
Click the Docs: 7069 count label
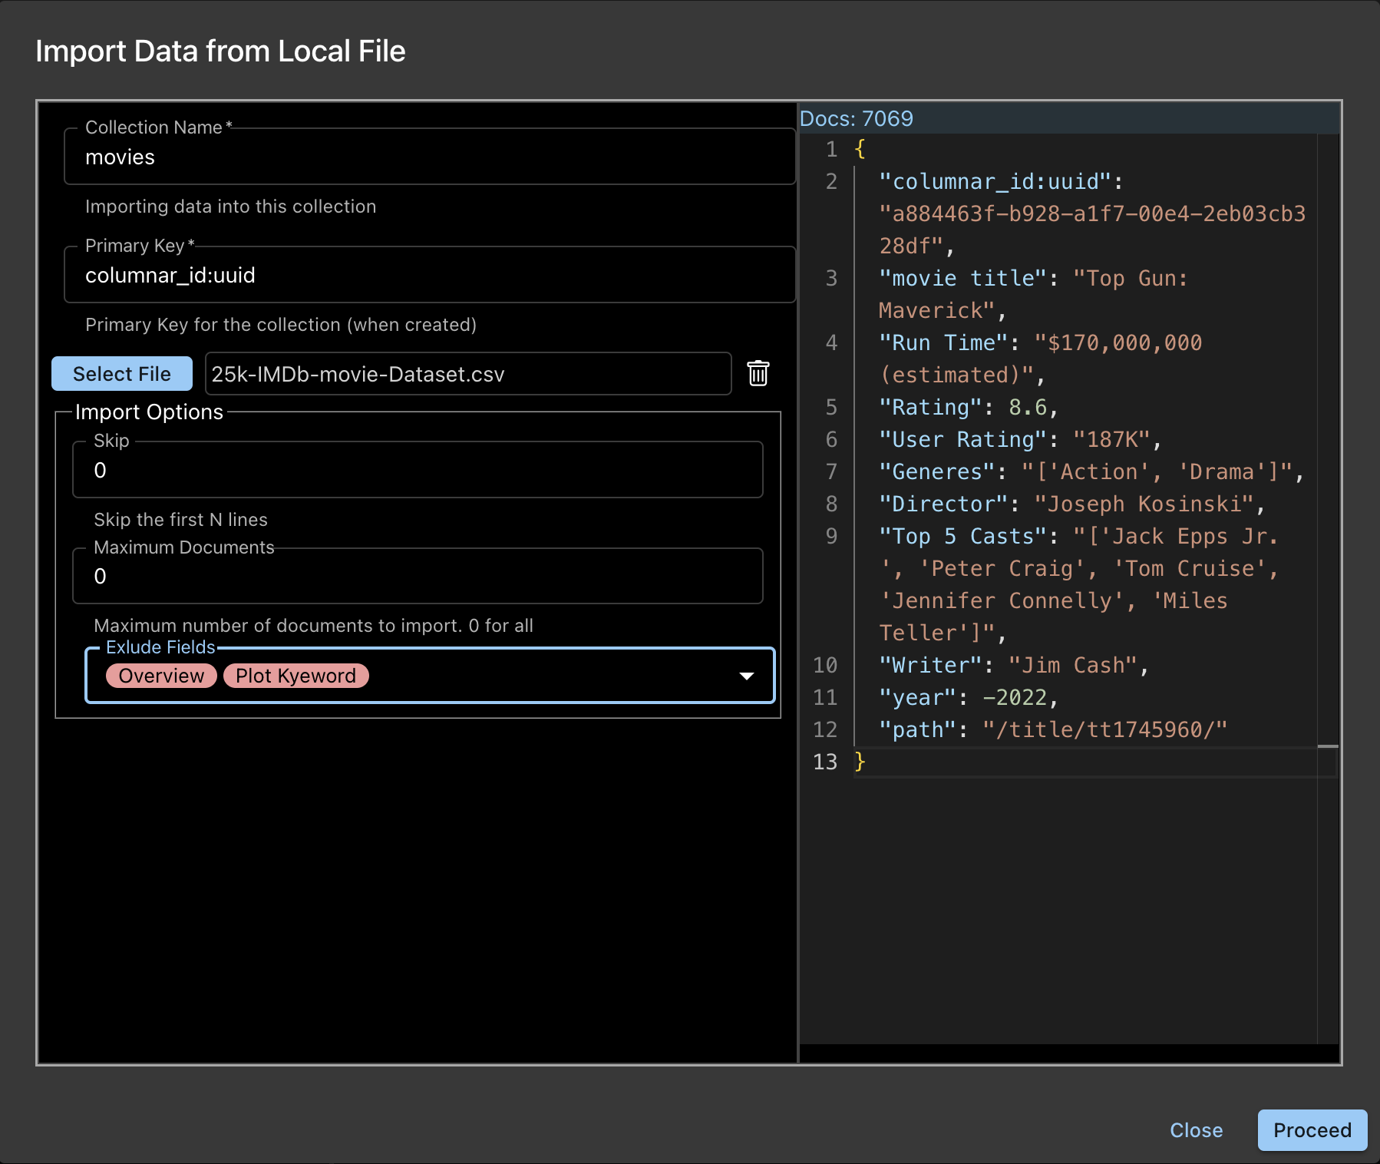(857, 118)
